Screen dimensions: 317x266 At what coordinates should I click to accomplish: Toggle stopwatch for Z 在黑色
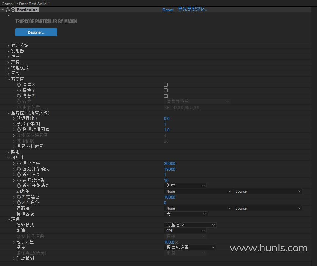(x=19, y=197)
